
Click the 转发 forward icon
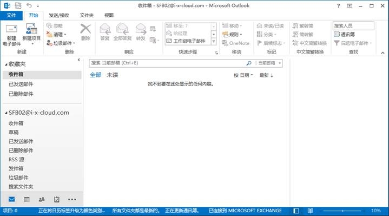coord(141,29)
